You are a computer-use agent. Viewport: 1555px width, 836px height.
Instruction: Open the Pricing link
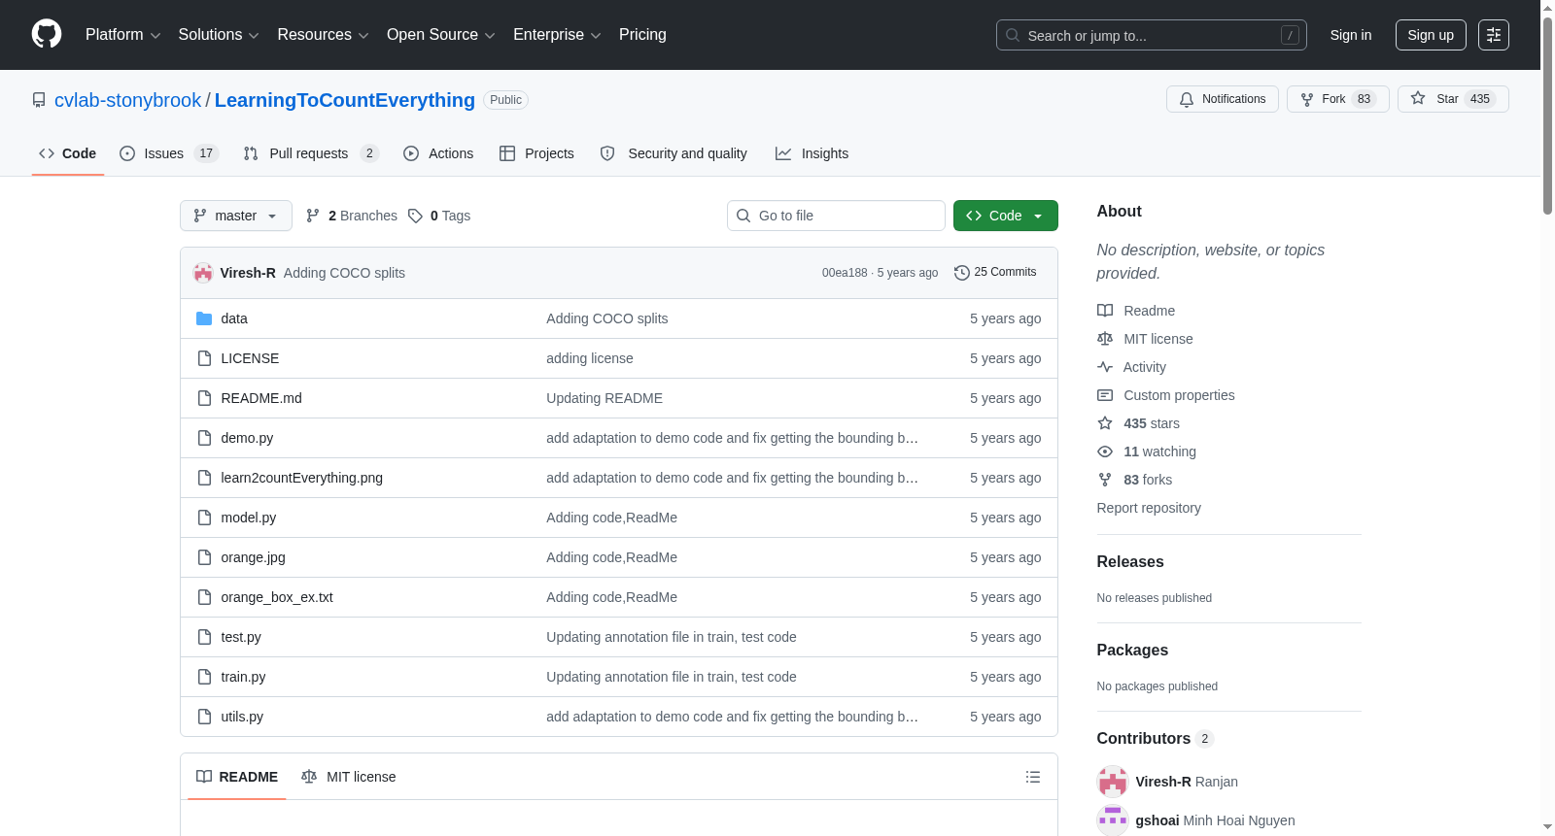point(642,35)
